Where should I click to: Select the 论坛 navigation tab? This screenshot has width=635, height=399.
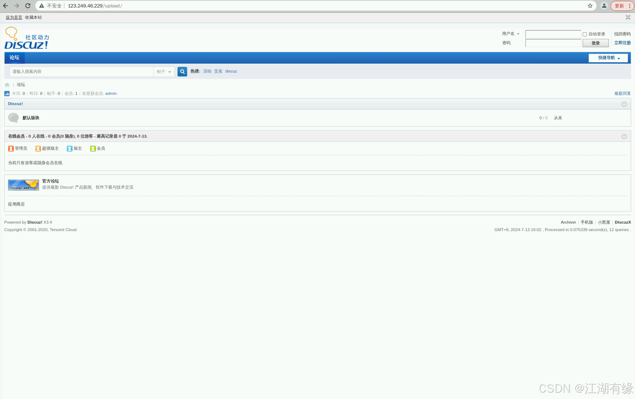pyautogui.click(x=15, y=58)
